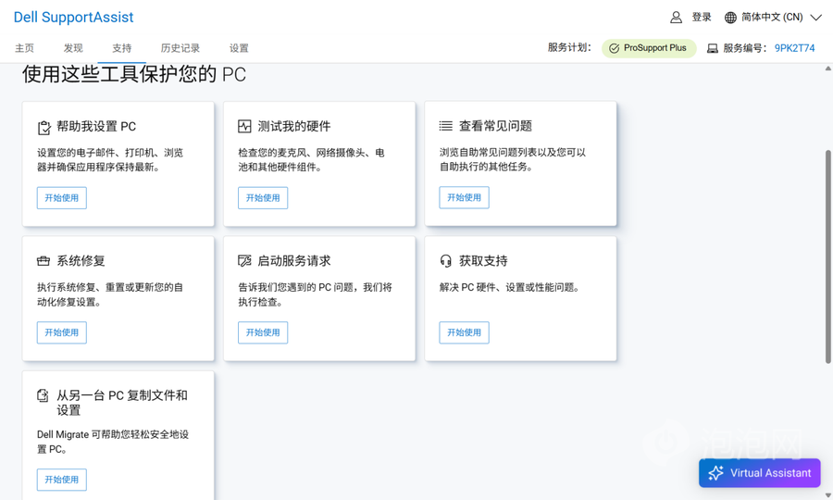Click the sparkle icon on Virtual Assistant button
The image size is (833, 500).
click(x=715, y=473)
